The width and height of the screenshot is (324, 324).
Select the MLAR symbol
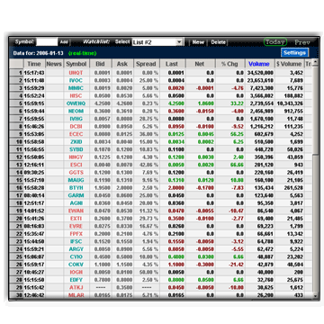point(76,295)
